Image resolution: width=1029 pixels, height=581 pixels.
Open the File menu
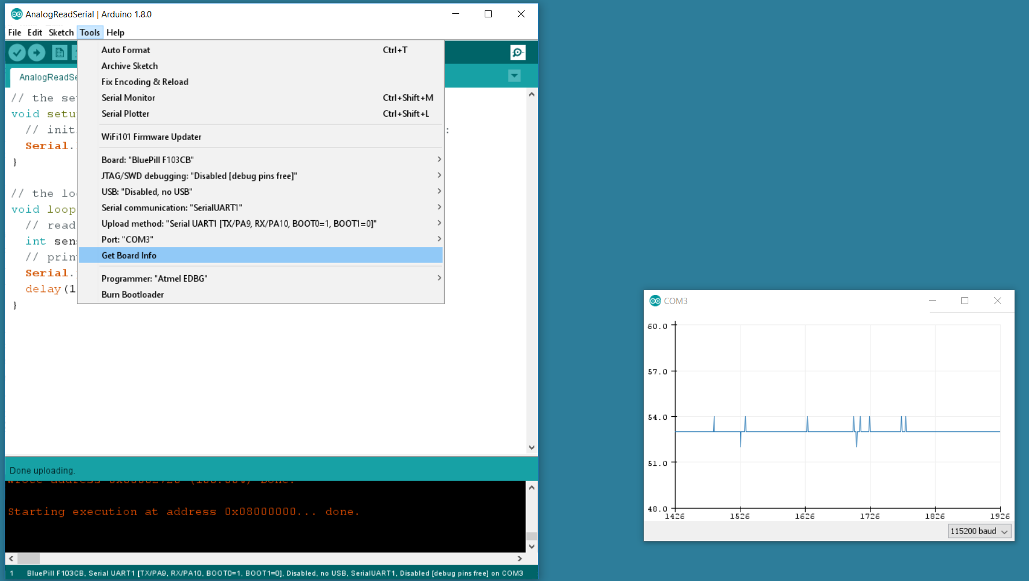coord(14,32)
